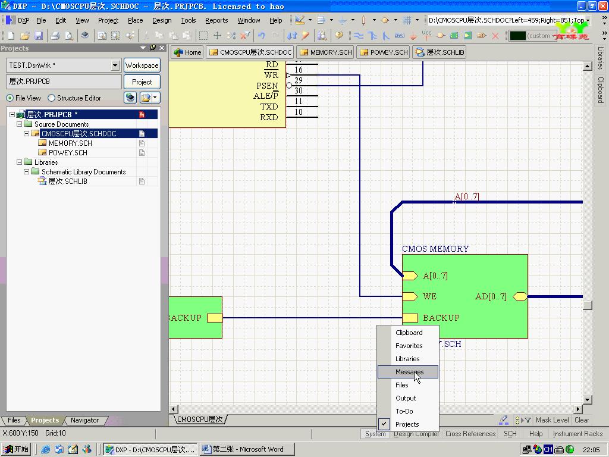Place a GND power port
Image resolution: width=609 pixels, height=457 pixels.
tap(413, 36)
